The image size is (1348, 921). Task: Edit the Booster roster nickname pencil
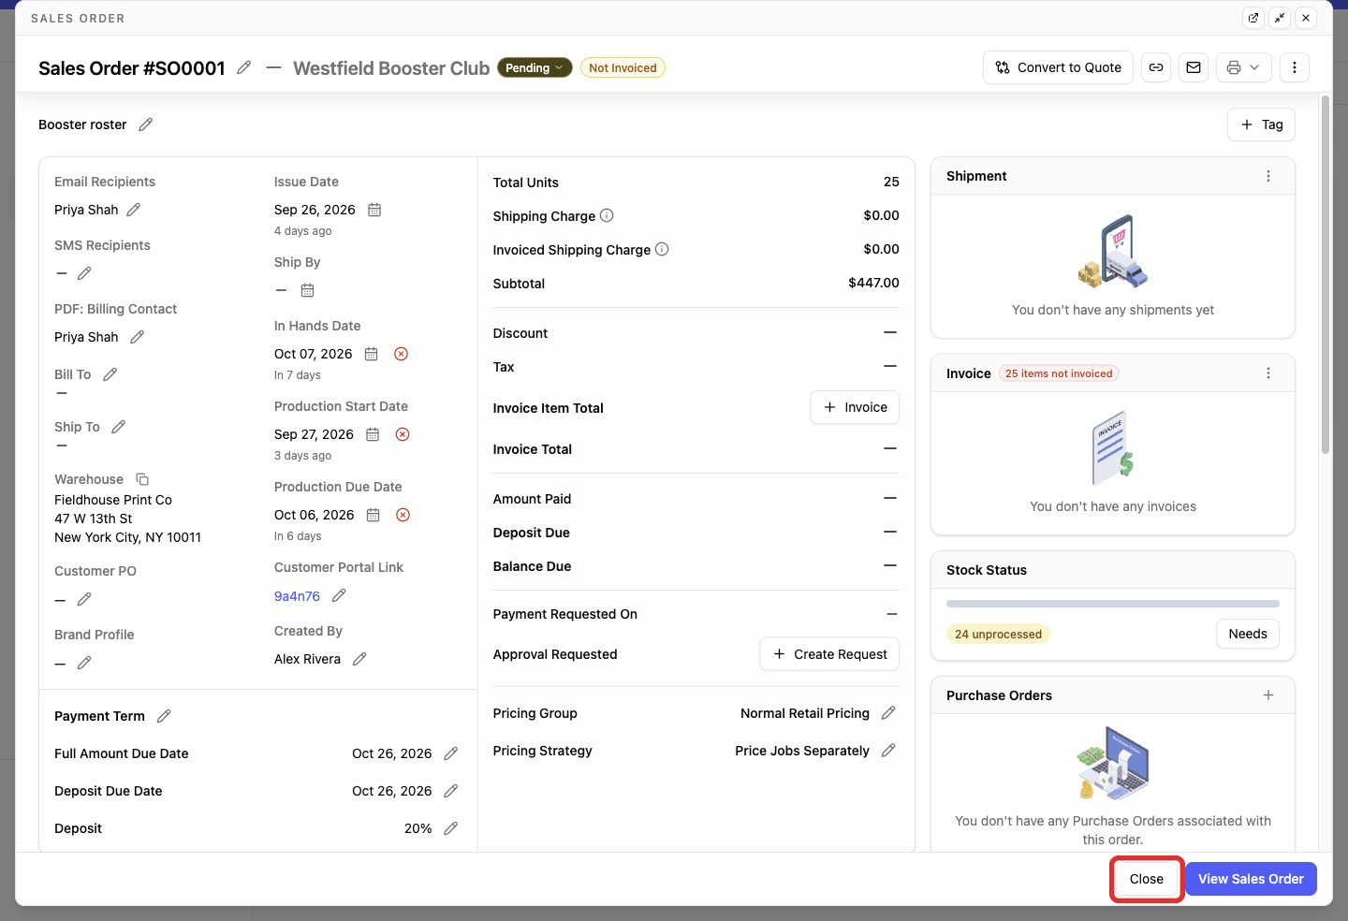point(145,124)
